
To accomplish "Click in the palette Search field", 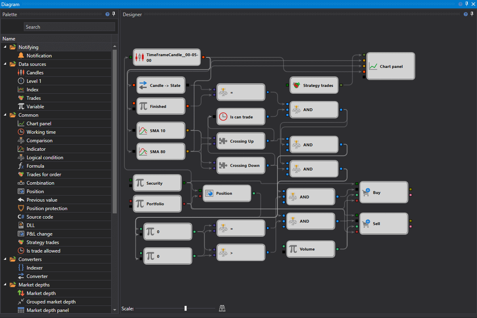I will [x=69, y=27].
